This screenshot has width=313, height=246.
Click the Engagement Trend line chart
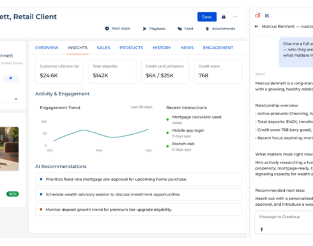(100, 134)
